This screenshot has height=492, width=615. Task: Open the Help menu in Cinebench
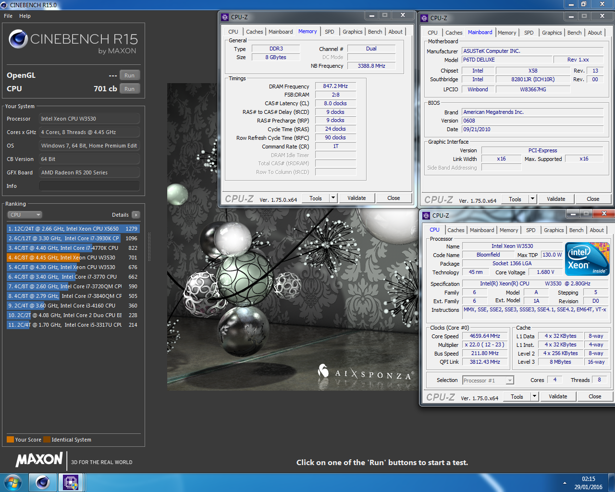tap(25, 16)
